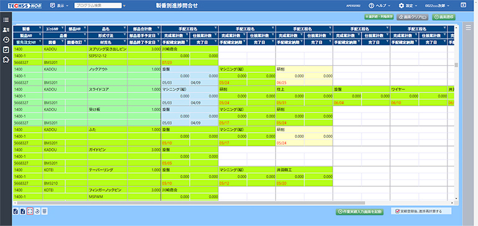This screenshot has height=226, width=478.
Task: Click the checklist task sidebar icon
Action: [x=6, y=50]
